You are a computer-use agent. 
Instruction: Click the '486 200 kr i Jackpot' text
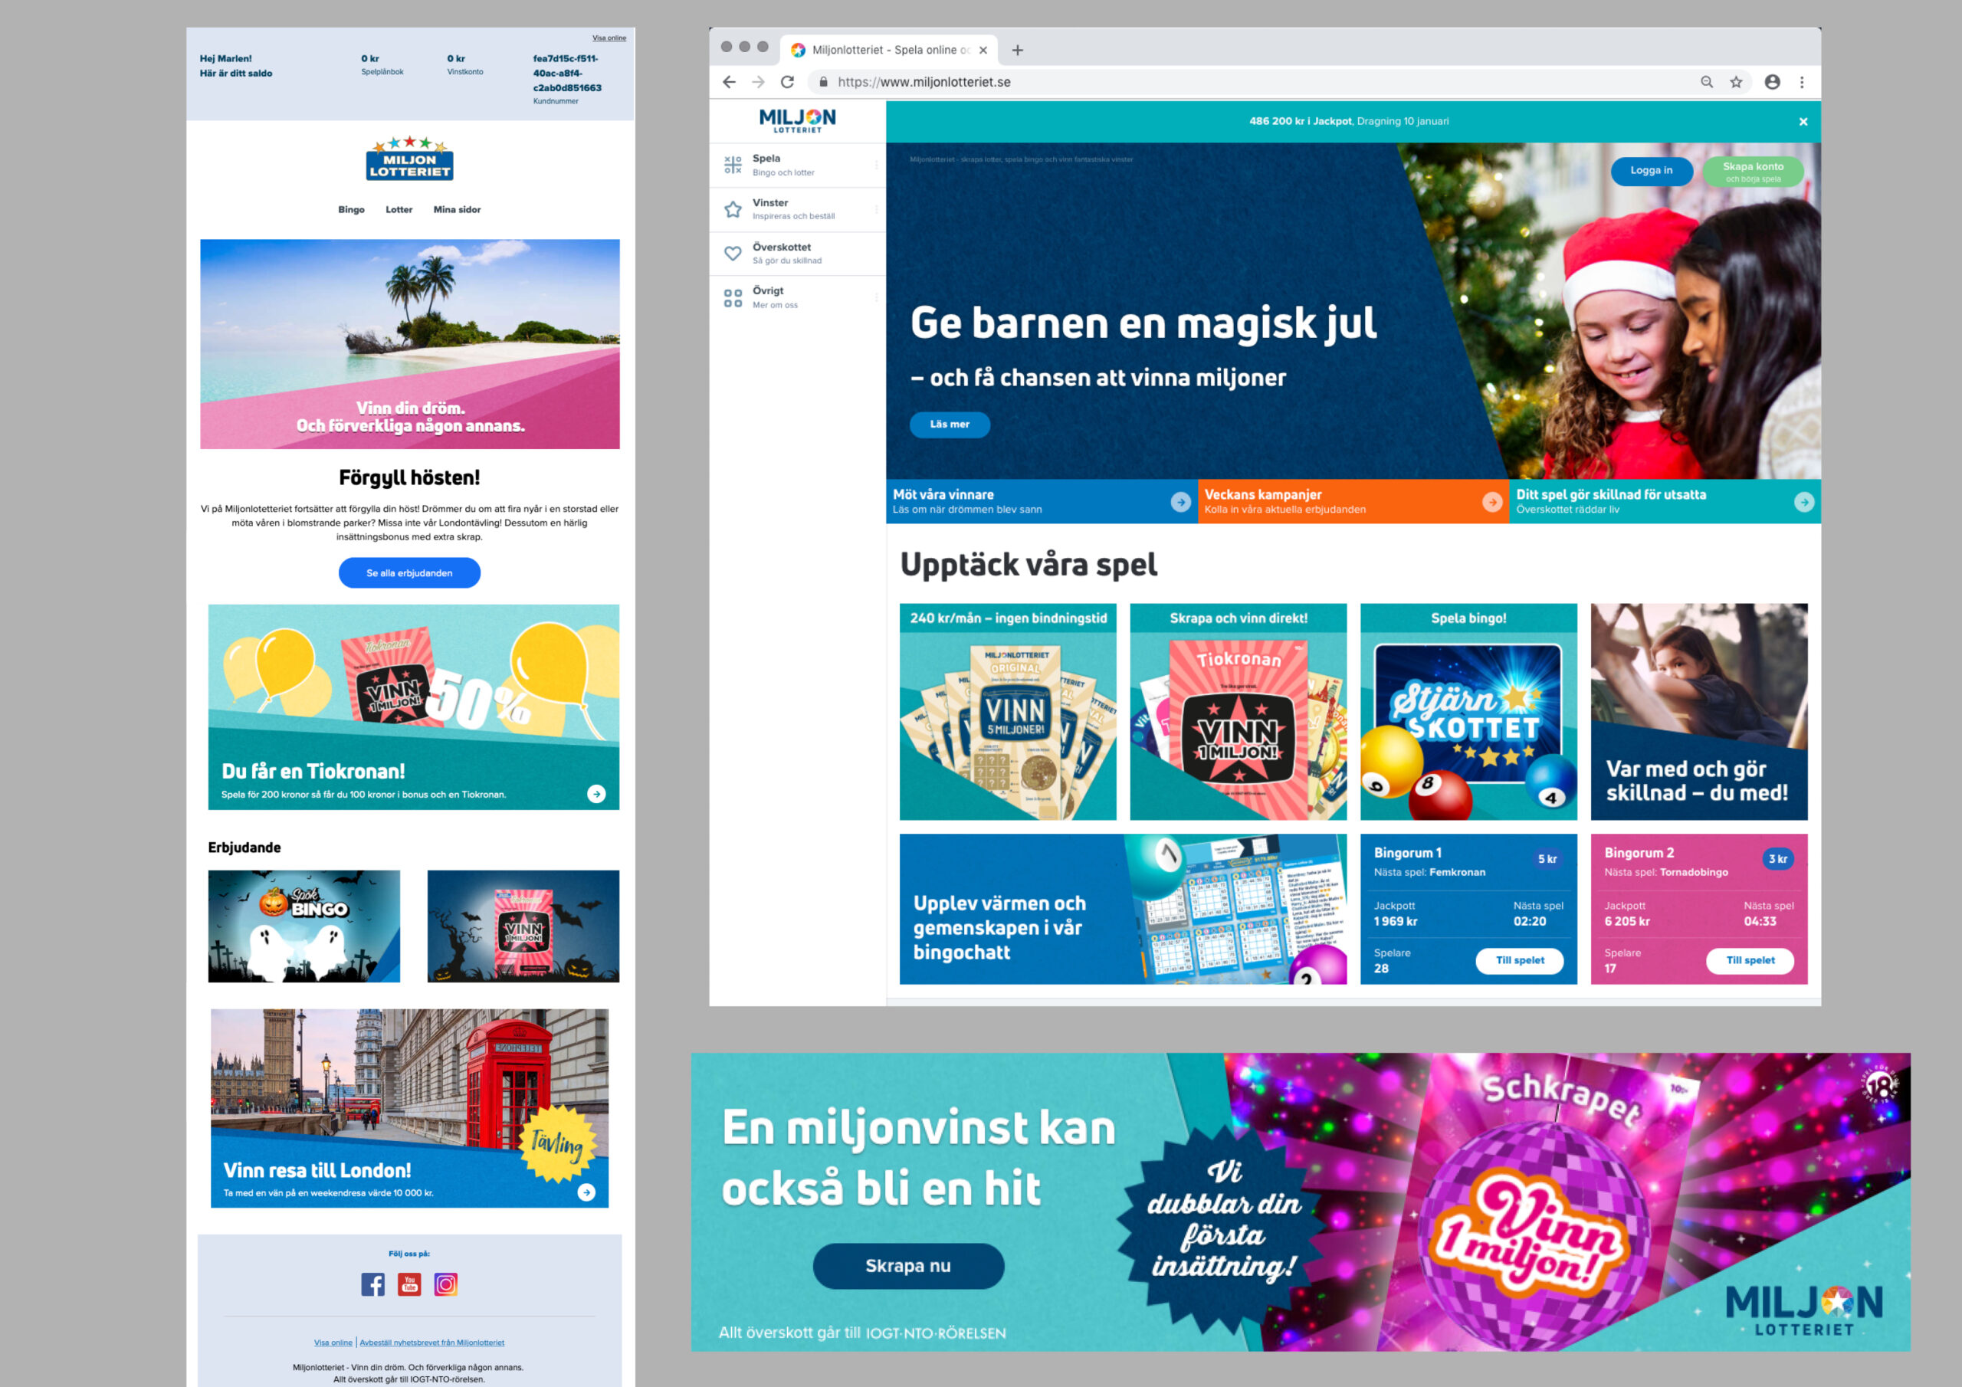pyautogui.click(x=1300, y=121)
